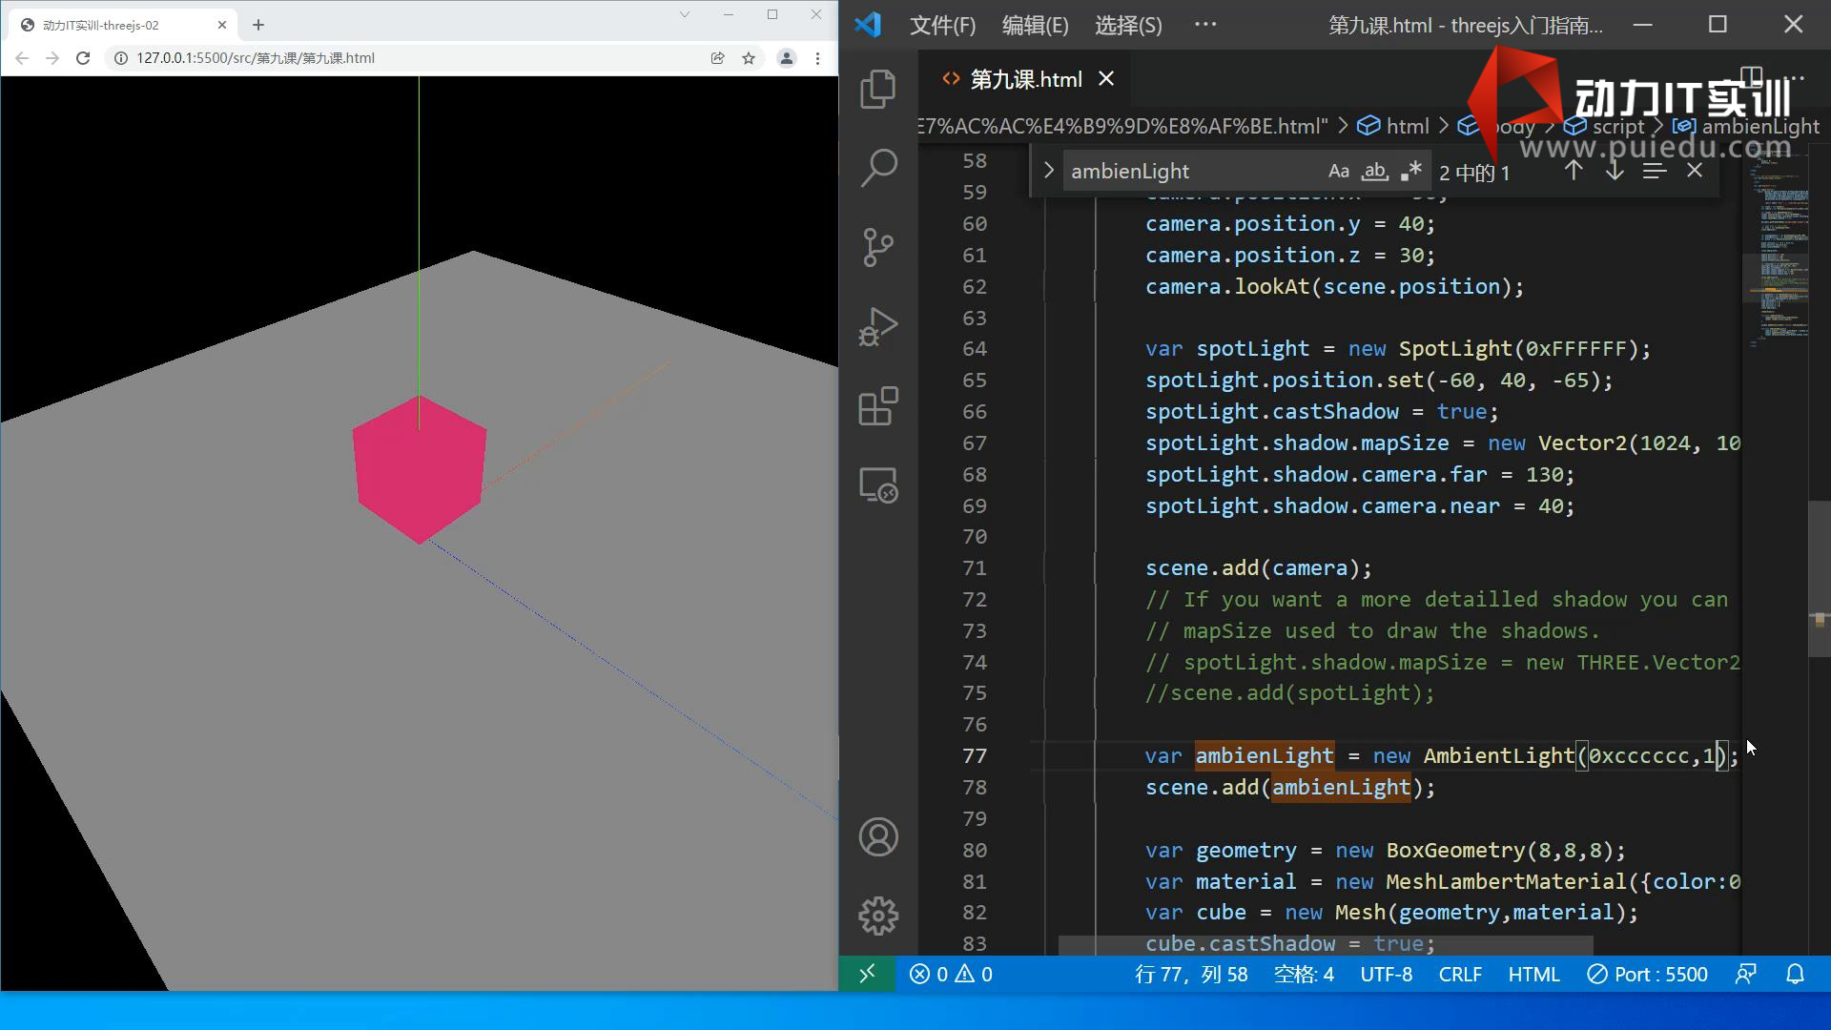The image size is (1831, 1030).
Task: Toggle Use Regular Expression in find
Action: click(1410, 172)
